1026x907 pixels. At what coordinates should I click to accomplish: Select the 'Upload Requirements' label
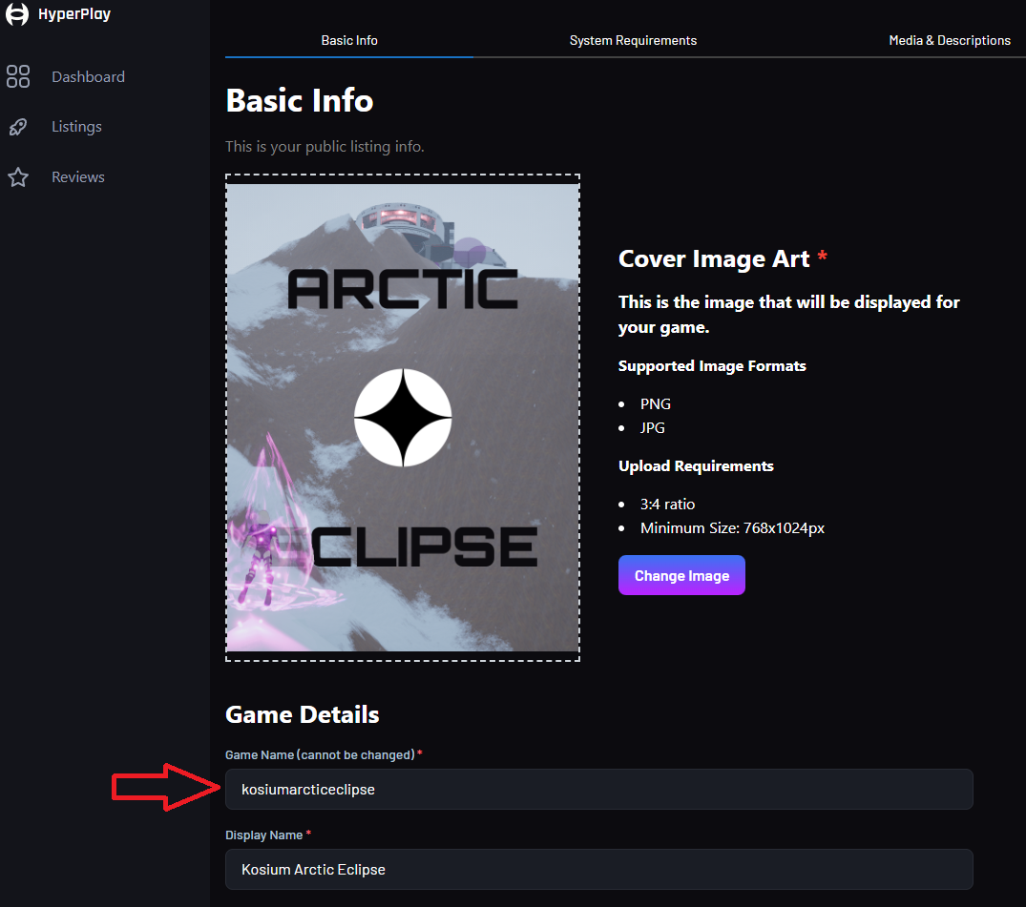[x=696, y=466]
